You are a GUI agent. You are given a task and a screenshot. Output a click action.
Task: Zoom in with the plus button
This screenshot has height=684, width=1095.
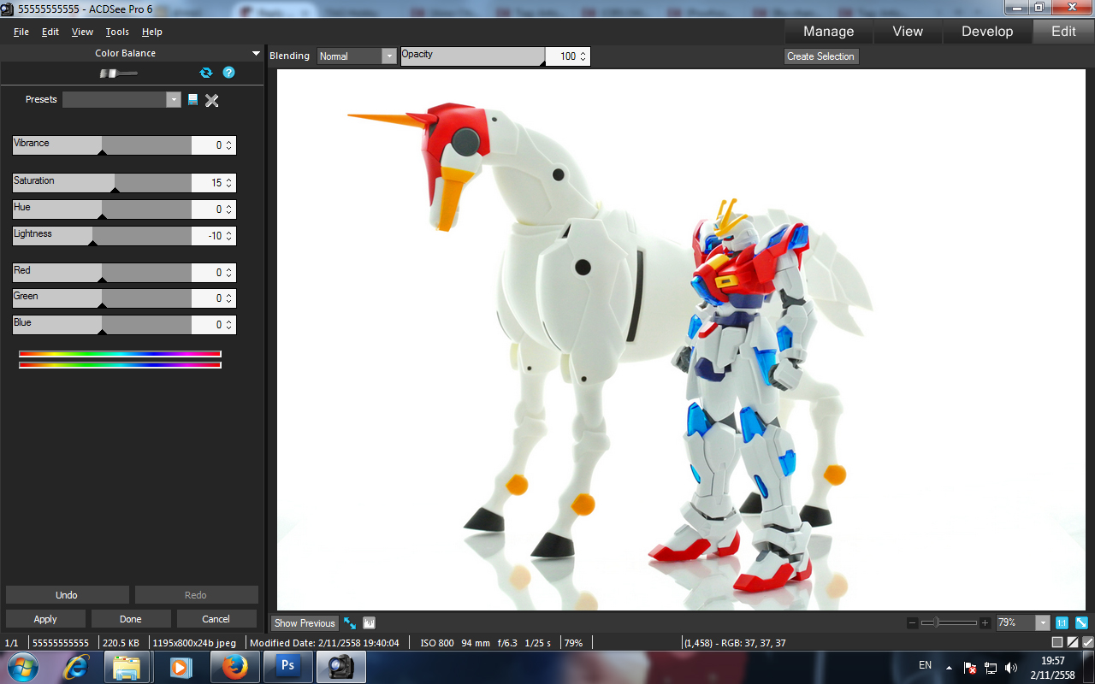tap(985, 623)
